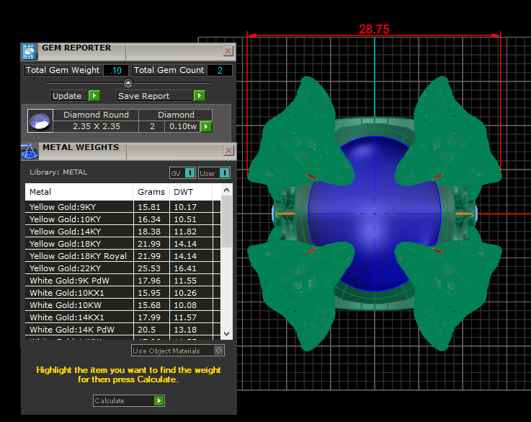This screenshot has width=531, height=422.
Task: Collapse the gem totals section arrow
Action: (x=128, y=83)
